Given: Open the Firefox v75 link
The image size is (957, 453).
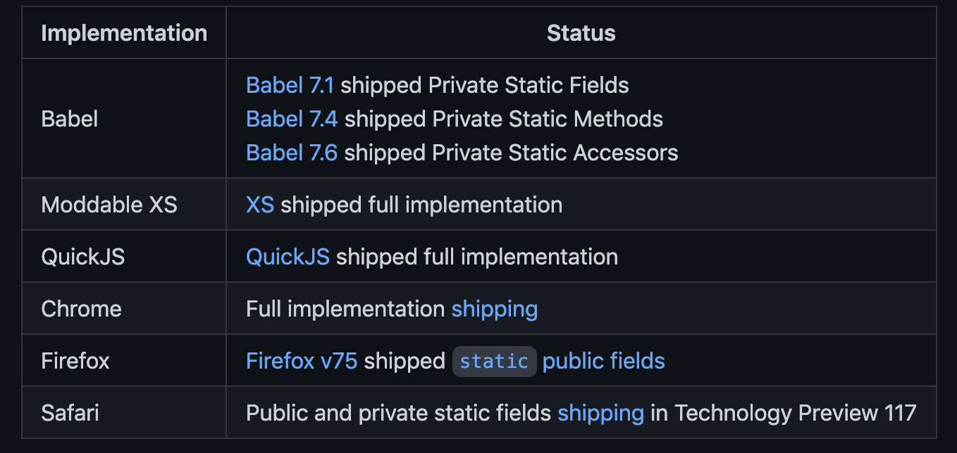Looking at the screenshot, I should [302, 361].
